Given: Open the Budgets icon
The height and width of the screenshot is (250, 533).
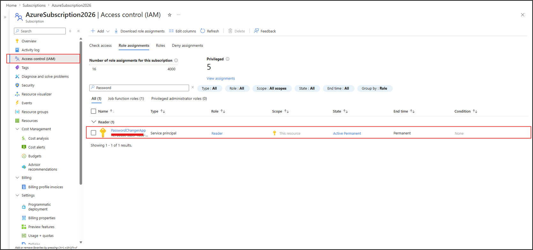Looking at the screenshot, I should (x=24, y=156).
